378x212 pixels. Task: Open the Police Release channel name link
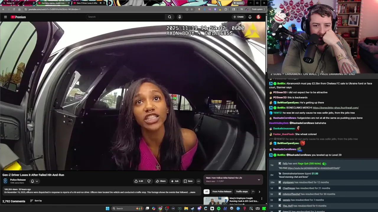coord(18,180)
